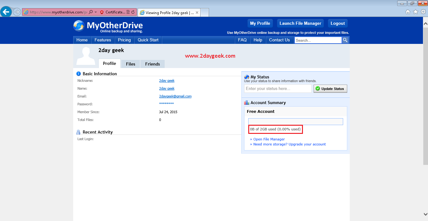The width and height of the screenshot is (428, 221).
Task: Open the Contact Us menu item
Action: point(279,40)
